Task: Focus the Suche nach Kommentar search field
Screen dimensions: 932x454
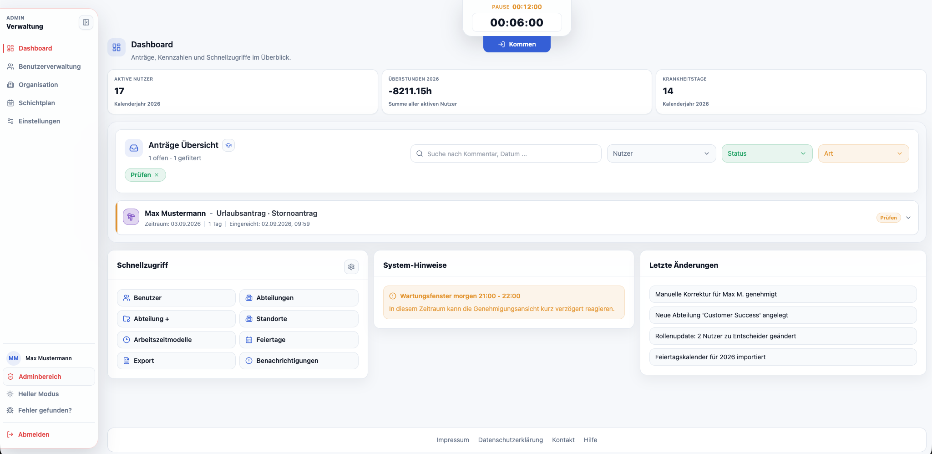Action: tap(506, 153)
